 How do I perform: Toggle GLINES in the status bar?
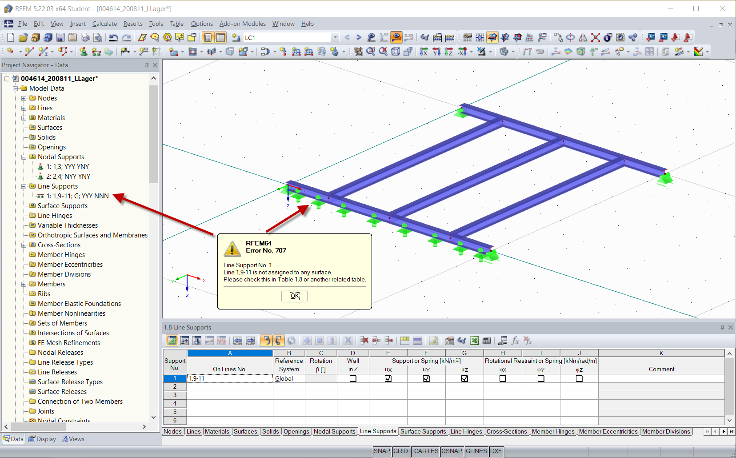click(x=476, y=451)
